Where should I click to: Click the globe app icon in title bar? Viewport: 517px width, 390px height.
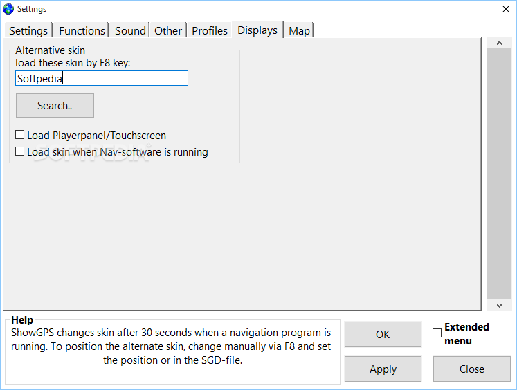pyautogui.click(x=8, y=9)
